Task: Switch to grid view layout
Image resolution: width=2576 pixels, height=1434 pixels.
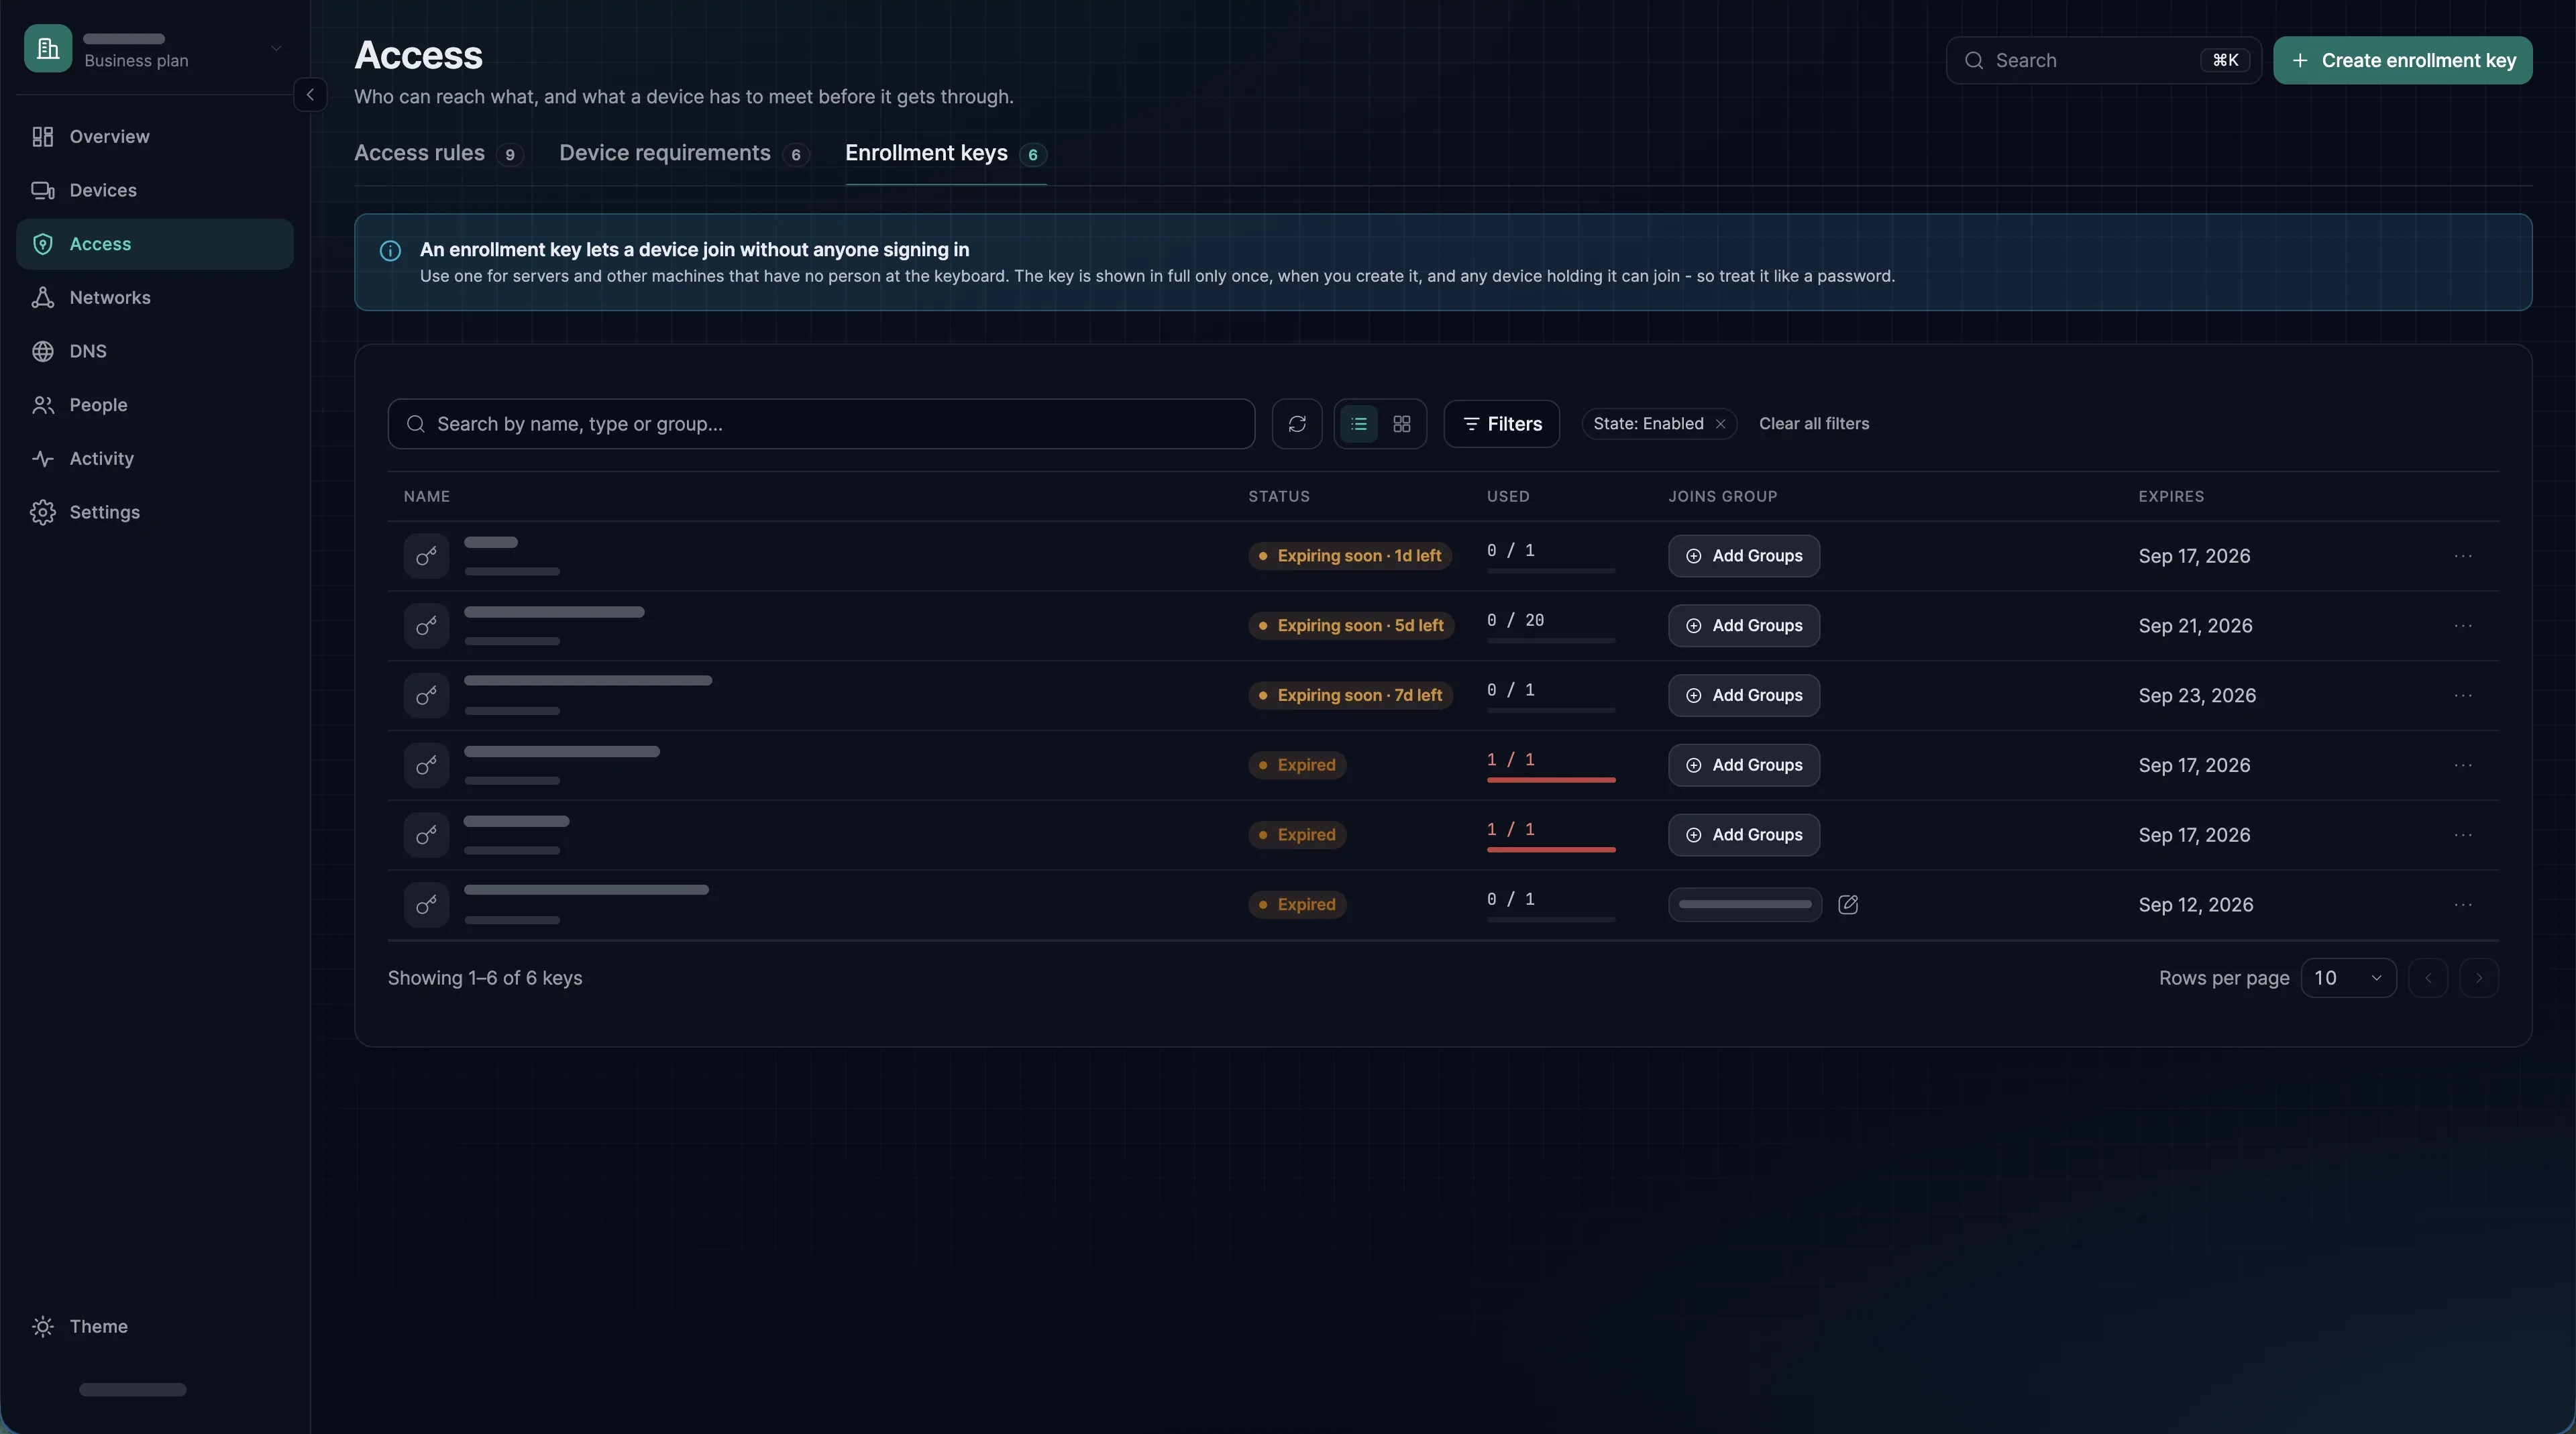Action: [1401, 424]
